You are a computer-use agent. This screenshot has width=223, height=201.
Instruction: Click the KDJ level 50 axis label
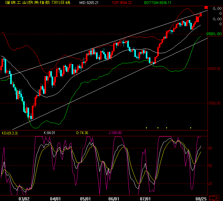[x=210, y=166]
